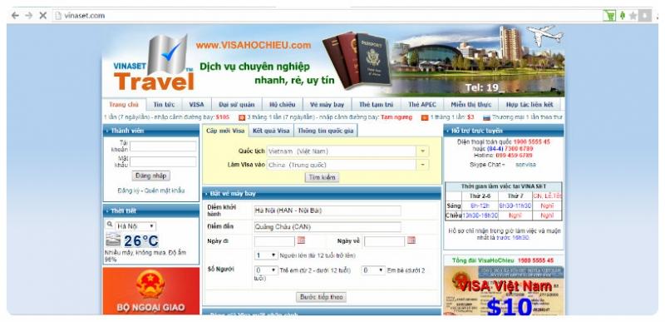The image size is (665, 322).
Task: Click the Làm Visa vào field showing China
Action: coord(342,165)
